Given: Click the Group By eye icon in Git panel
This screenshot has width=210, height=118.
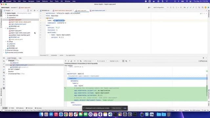Looking at the screenshot, I should [4, 79].
